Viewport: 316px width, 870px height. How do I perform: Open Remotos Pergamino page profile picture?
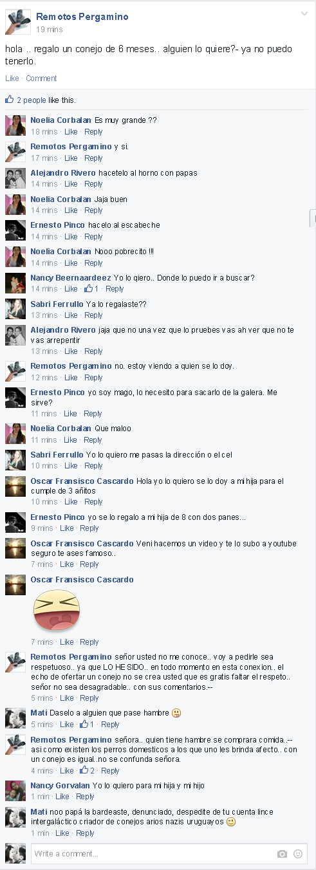coord(17,23)
